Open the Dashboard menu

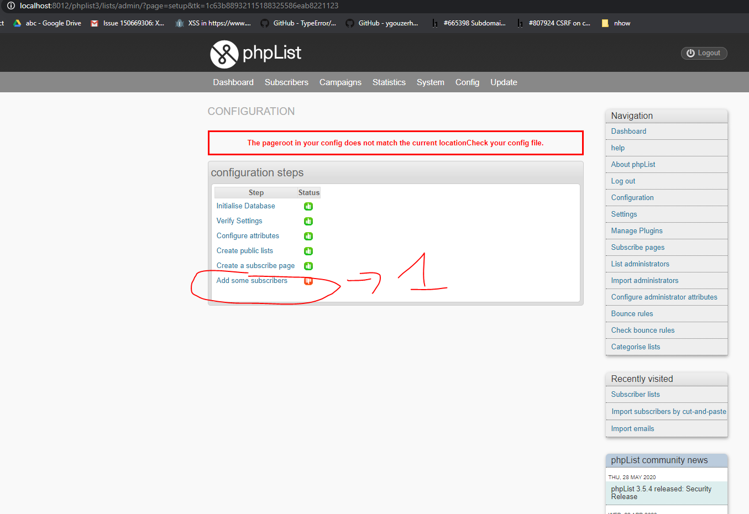point(233,82)
